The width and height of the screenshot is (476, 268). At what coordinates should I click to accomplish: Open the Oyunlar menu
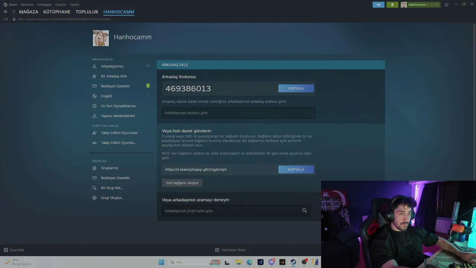pos(61,4)
